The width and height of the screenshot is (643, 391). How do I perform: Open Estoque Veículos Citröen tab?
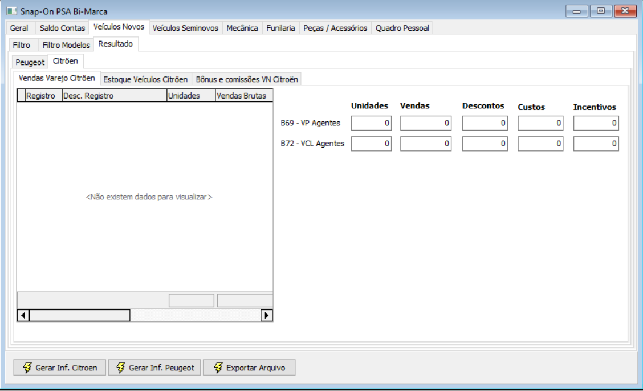(145, 79)
